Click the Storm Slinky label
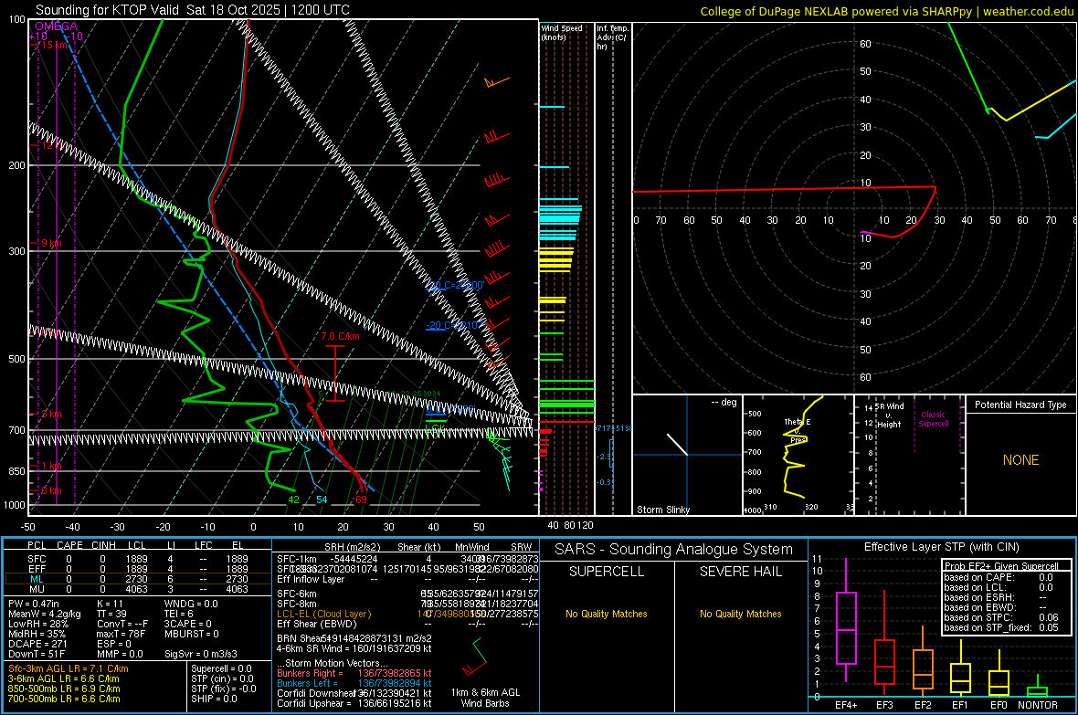The width and height of the screenshot is (1078, 715). tap(662, 510)
